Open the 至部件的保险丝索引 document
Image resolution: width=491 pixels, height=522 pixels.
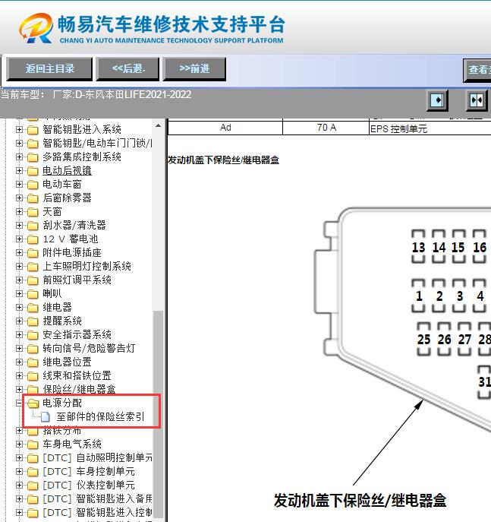(100, 416)
